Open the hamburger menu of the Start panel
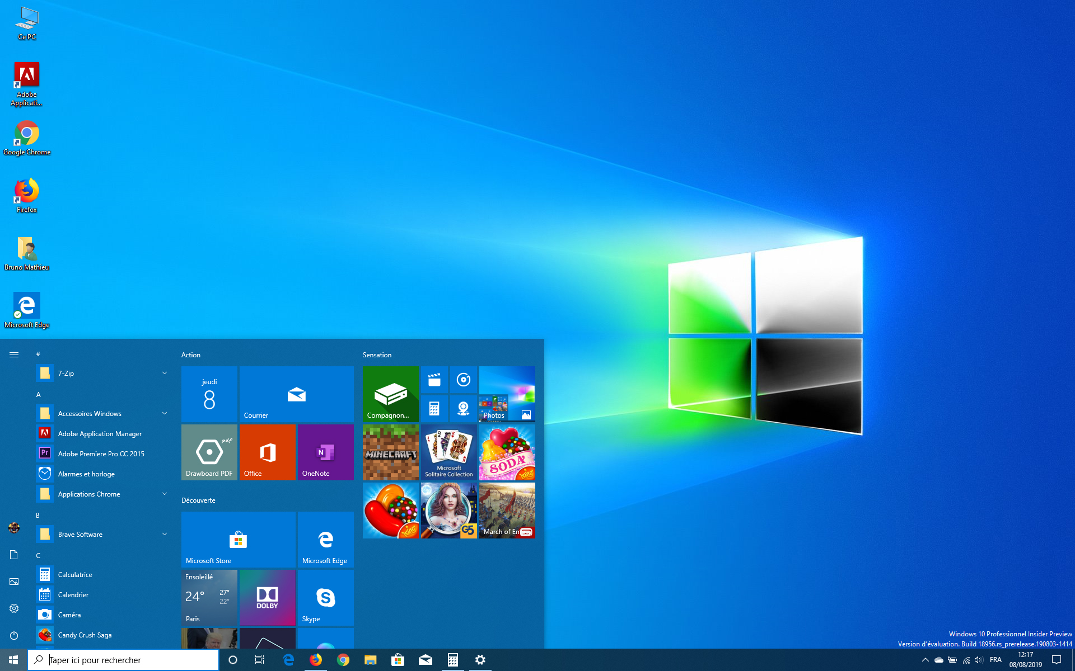The height and width of the screenshot is (671, 1075). pos(13,354)
